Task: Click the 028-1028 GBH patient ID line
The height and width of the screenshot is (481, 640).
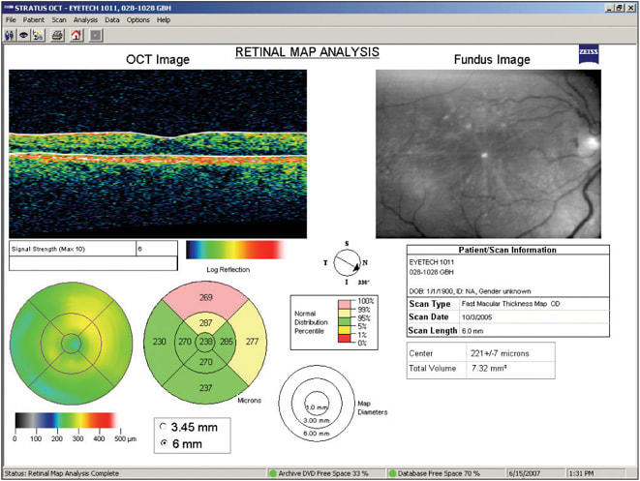Action: 432,272
